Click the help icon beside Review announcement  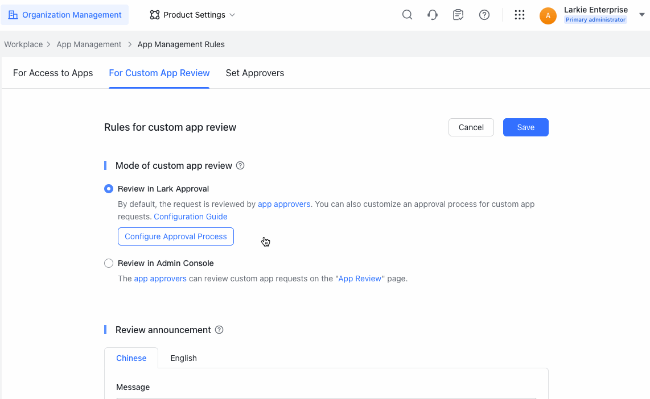click(x=219, y=330)
